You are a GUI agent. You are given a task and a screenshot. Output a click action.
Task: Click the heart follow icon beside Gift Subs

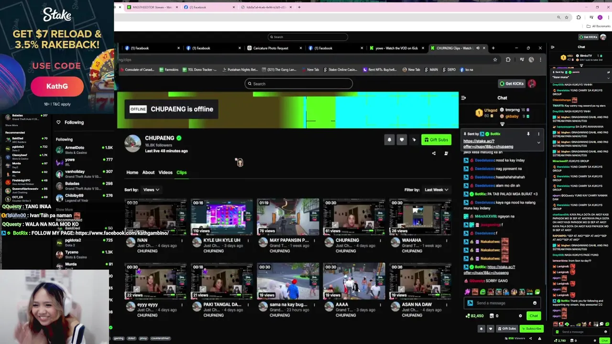click(x=402, y=140)
